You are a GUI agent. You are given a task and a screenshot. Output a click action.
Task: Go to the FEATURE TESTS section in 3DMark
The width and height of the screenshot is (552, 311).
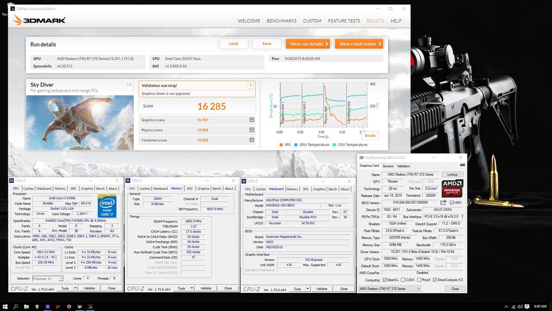click(344, 21)
